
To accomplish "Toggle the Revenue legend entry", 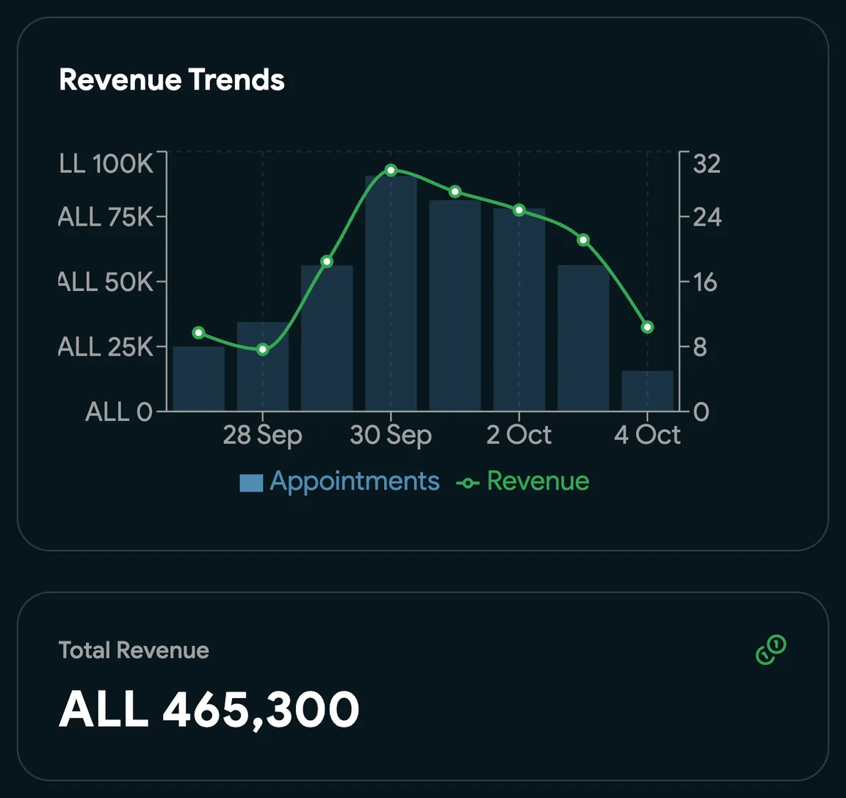I will click(522, 481).
